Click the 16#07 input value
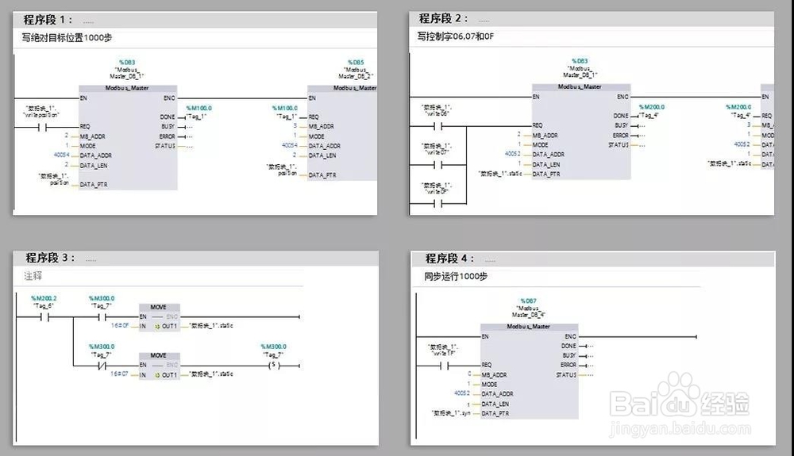 click(x=120, y=374)
